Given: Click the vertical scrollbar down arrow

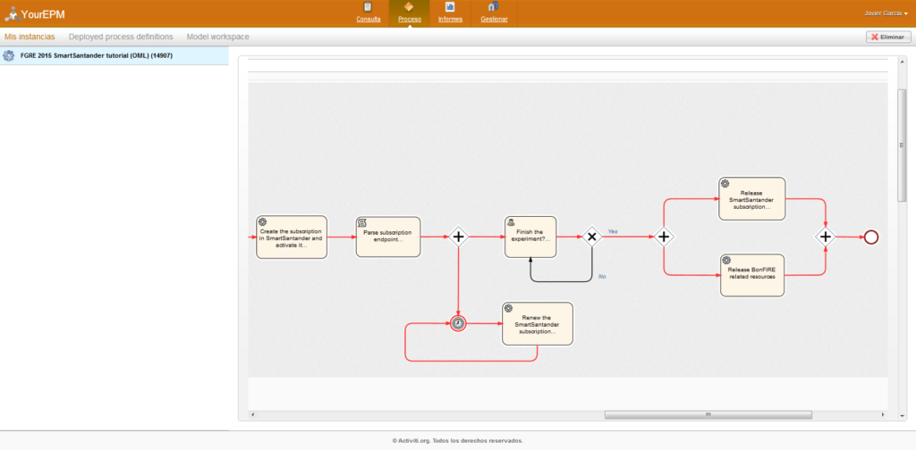Looking at the screenshot, I should (x=902, y=415).
